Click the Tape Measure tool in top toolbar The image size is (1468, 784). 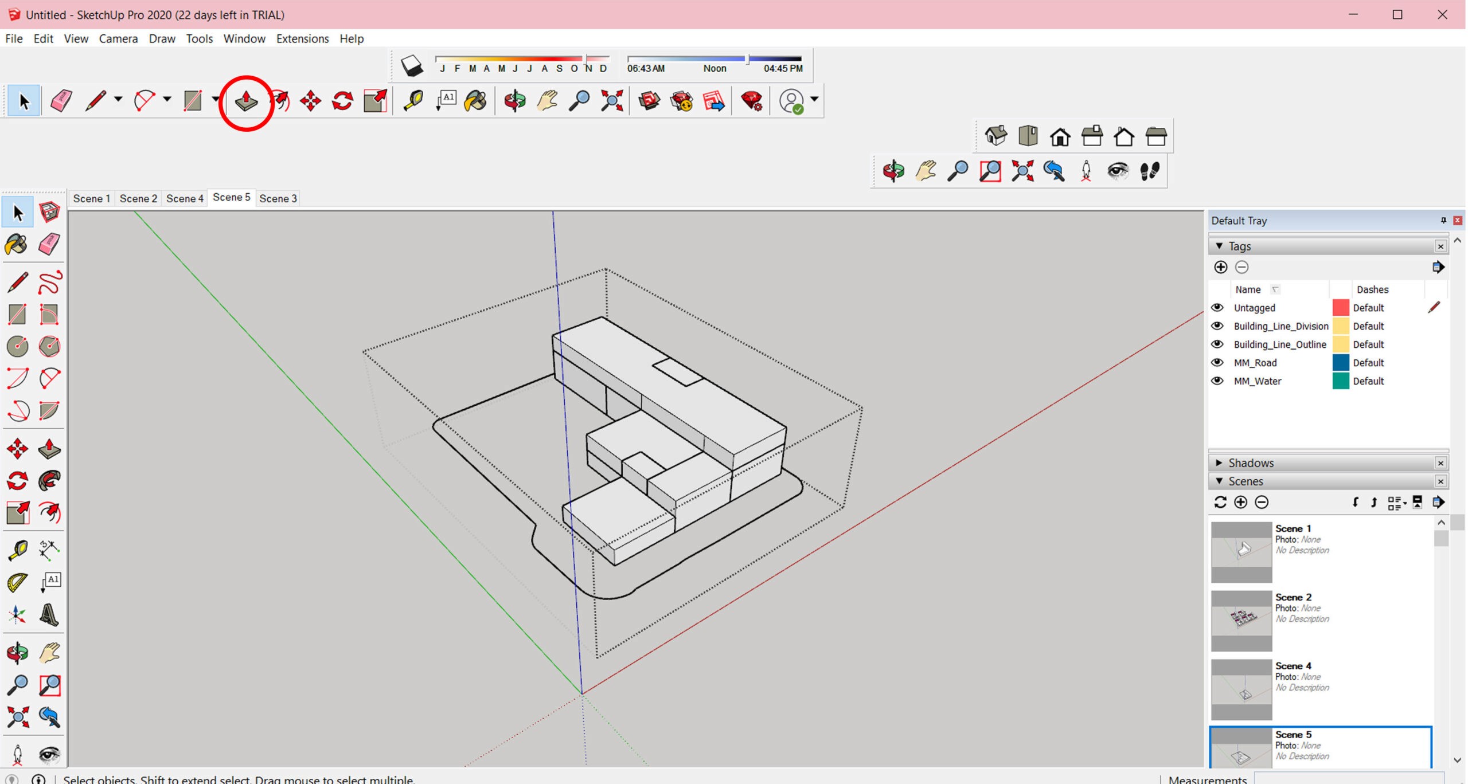tap(413, 101)
